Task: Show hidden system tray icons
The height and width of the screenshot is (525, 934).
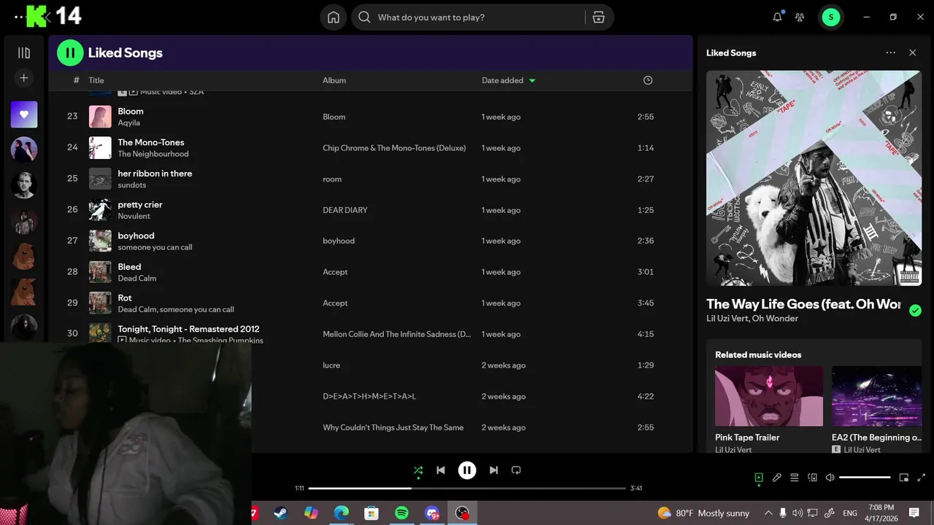Action: [x=767, y=513]
